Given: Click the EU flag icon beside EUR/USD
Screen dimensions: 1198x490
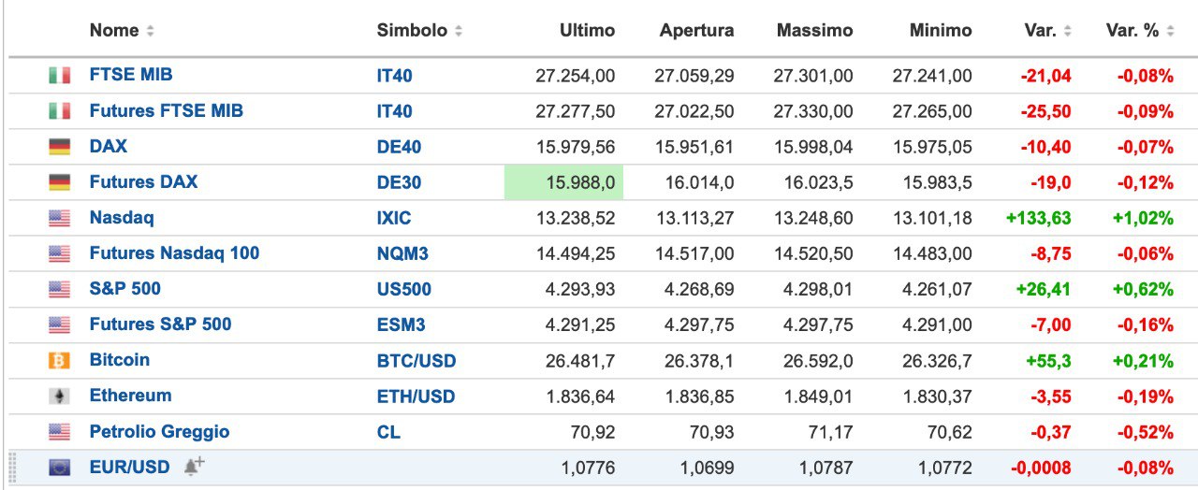Looking at the screenshot, I should tap(59, 468).
